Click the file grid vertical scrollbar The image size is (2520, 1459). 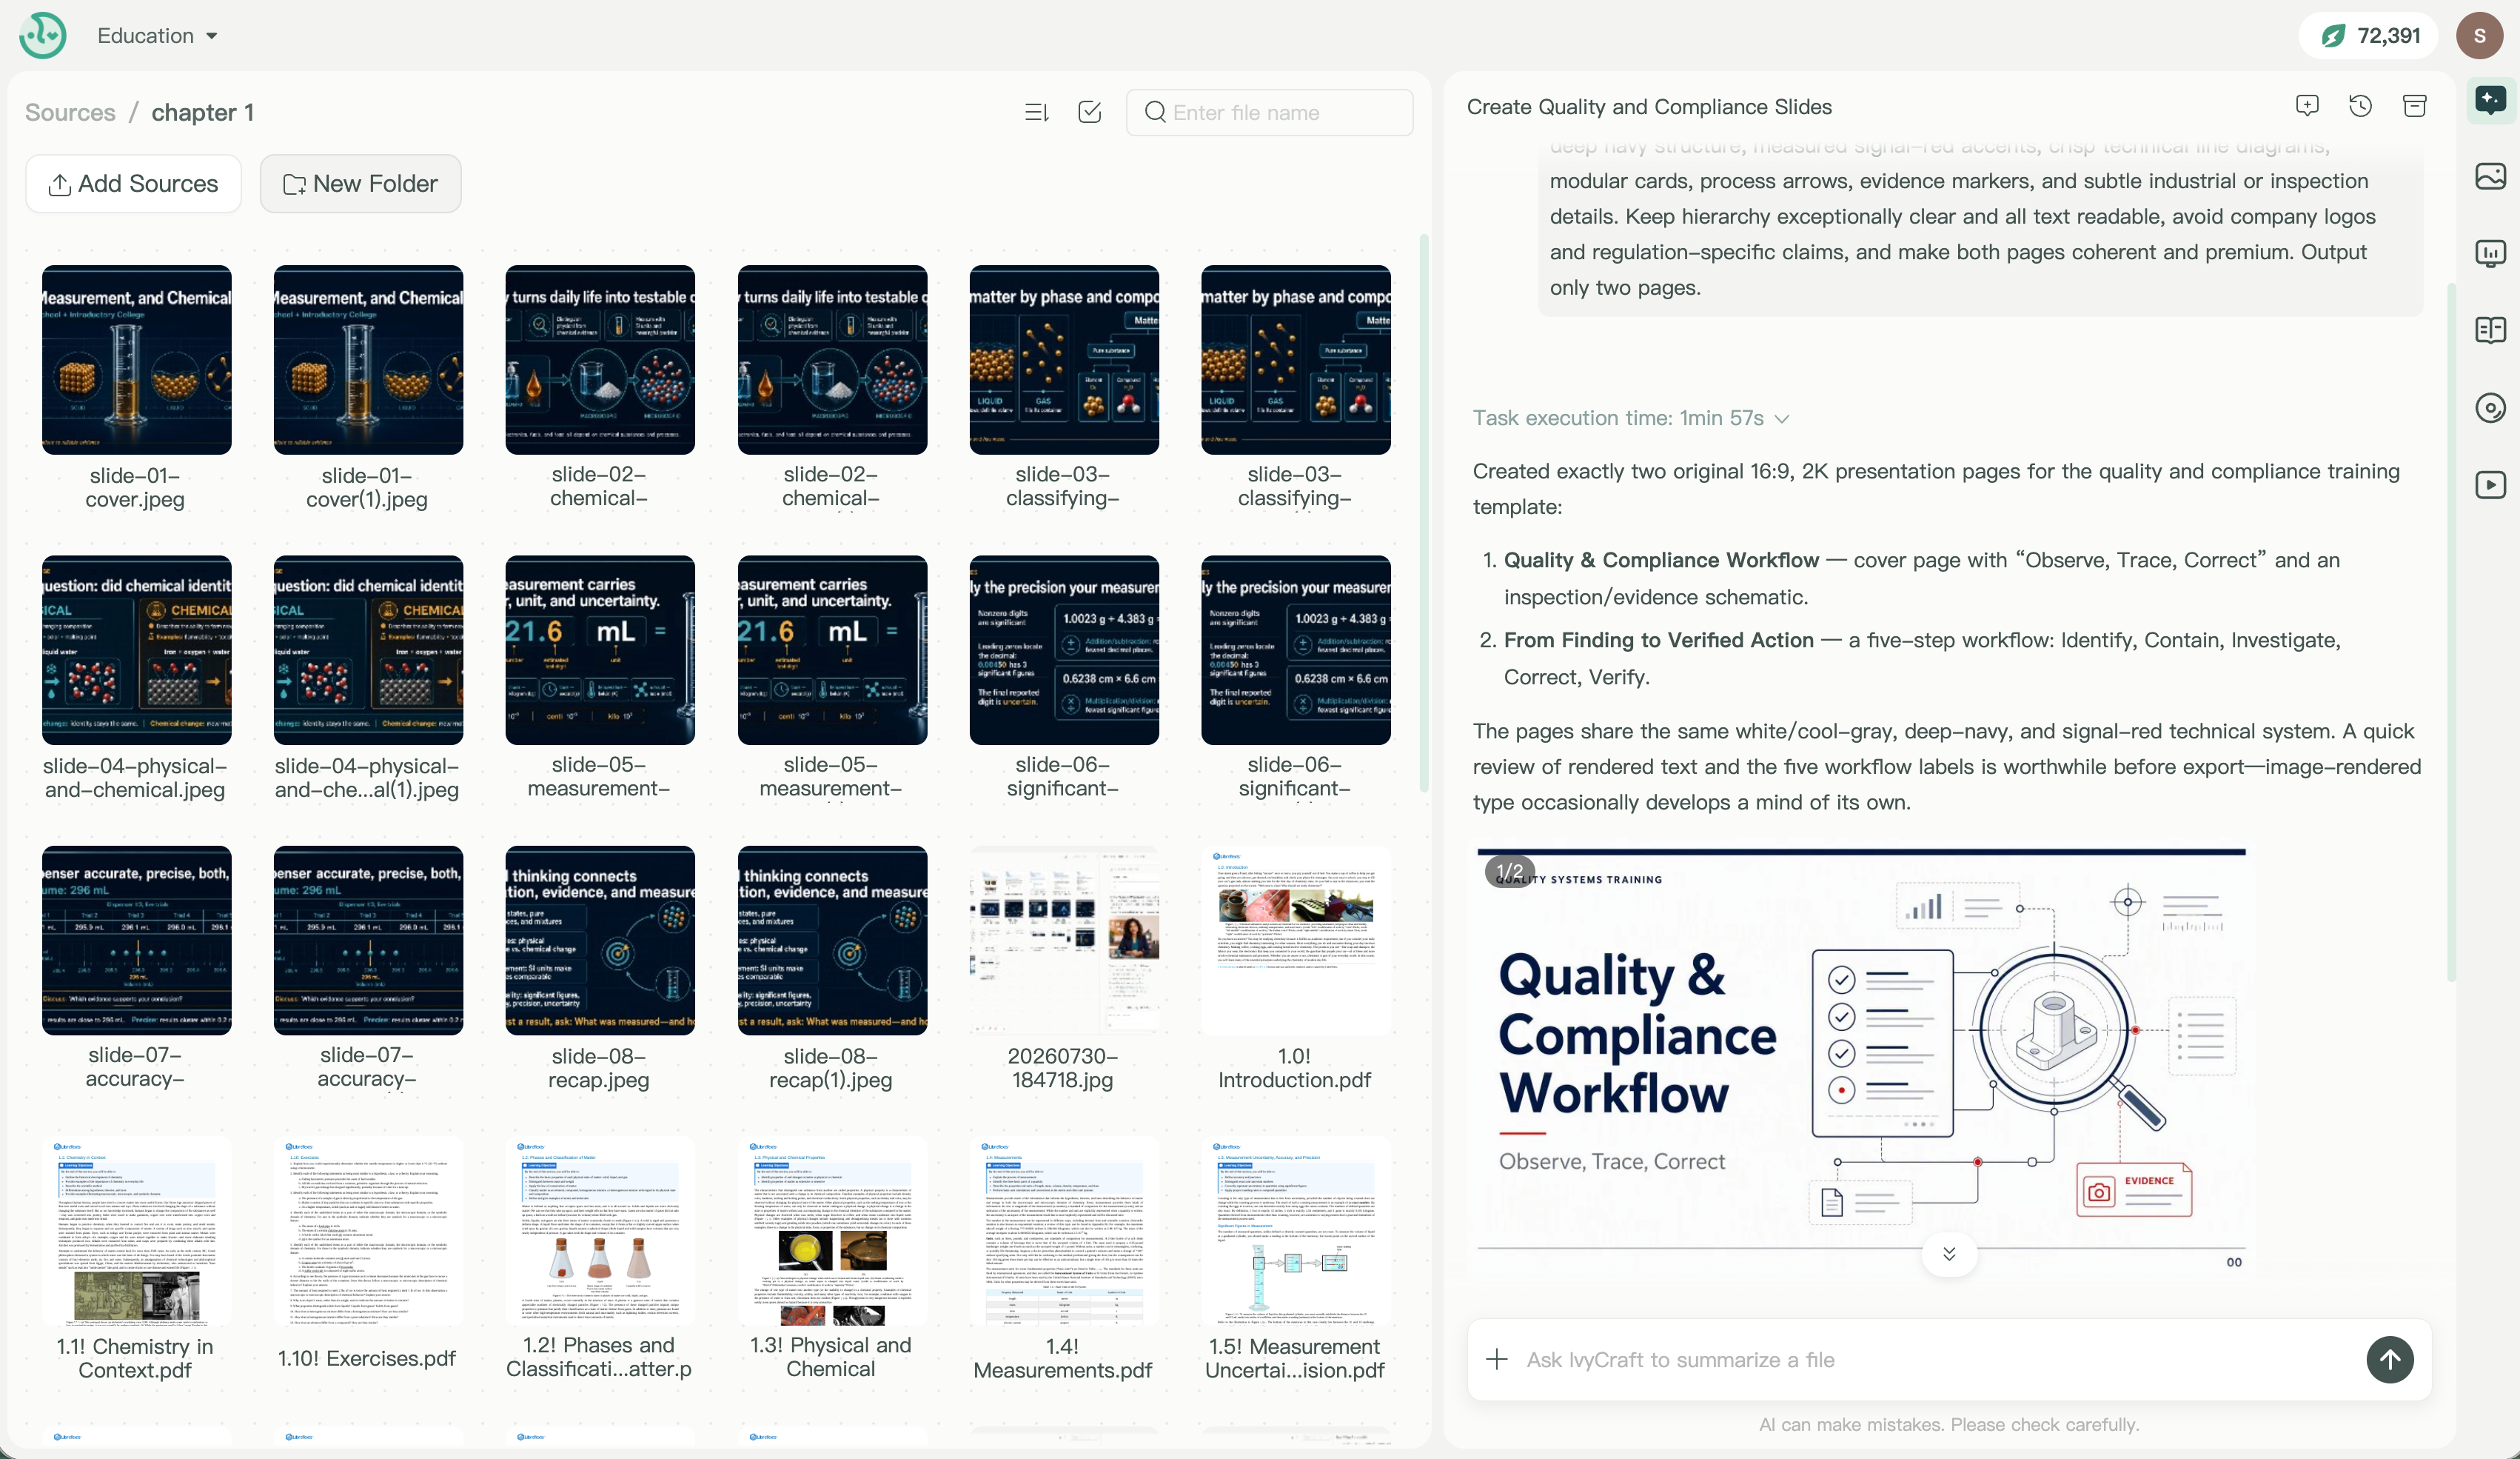(x=1423, y=514)
